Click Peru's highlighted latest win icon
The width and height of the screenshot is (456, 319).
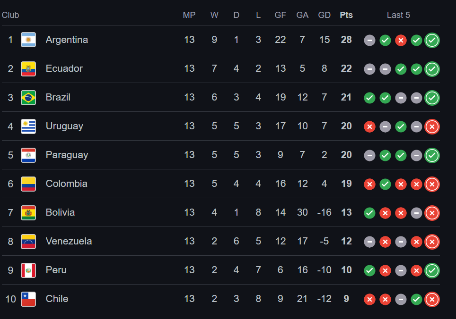[432, 270]
